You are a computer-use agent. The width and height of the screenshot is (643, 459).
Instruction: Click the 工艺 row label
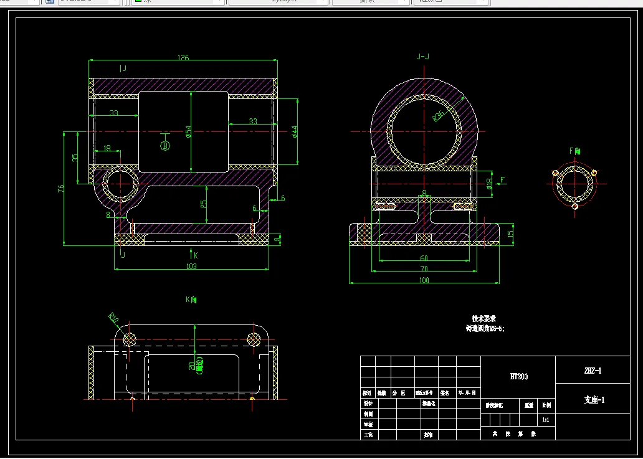(x=368, y=435)
